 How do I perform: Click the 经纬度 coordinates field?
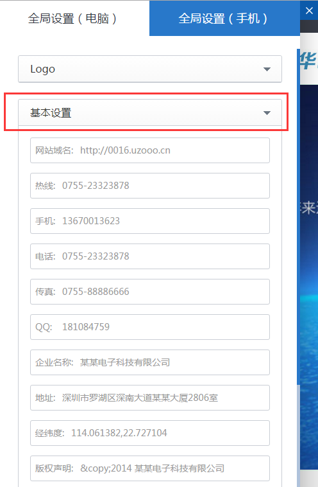click(150, 433)
